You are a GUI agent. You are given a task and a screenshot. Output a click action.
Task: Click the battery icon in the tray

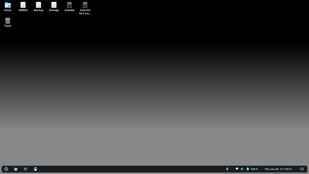click(248, 169)
